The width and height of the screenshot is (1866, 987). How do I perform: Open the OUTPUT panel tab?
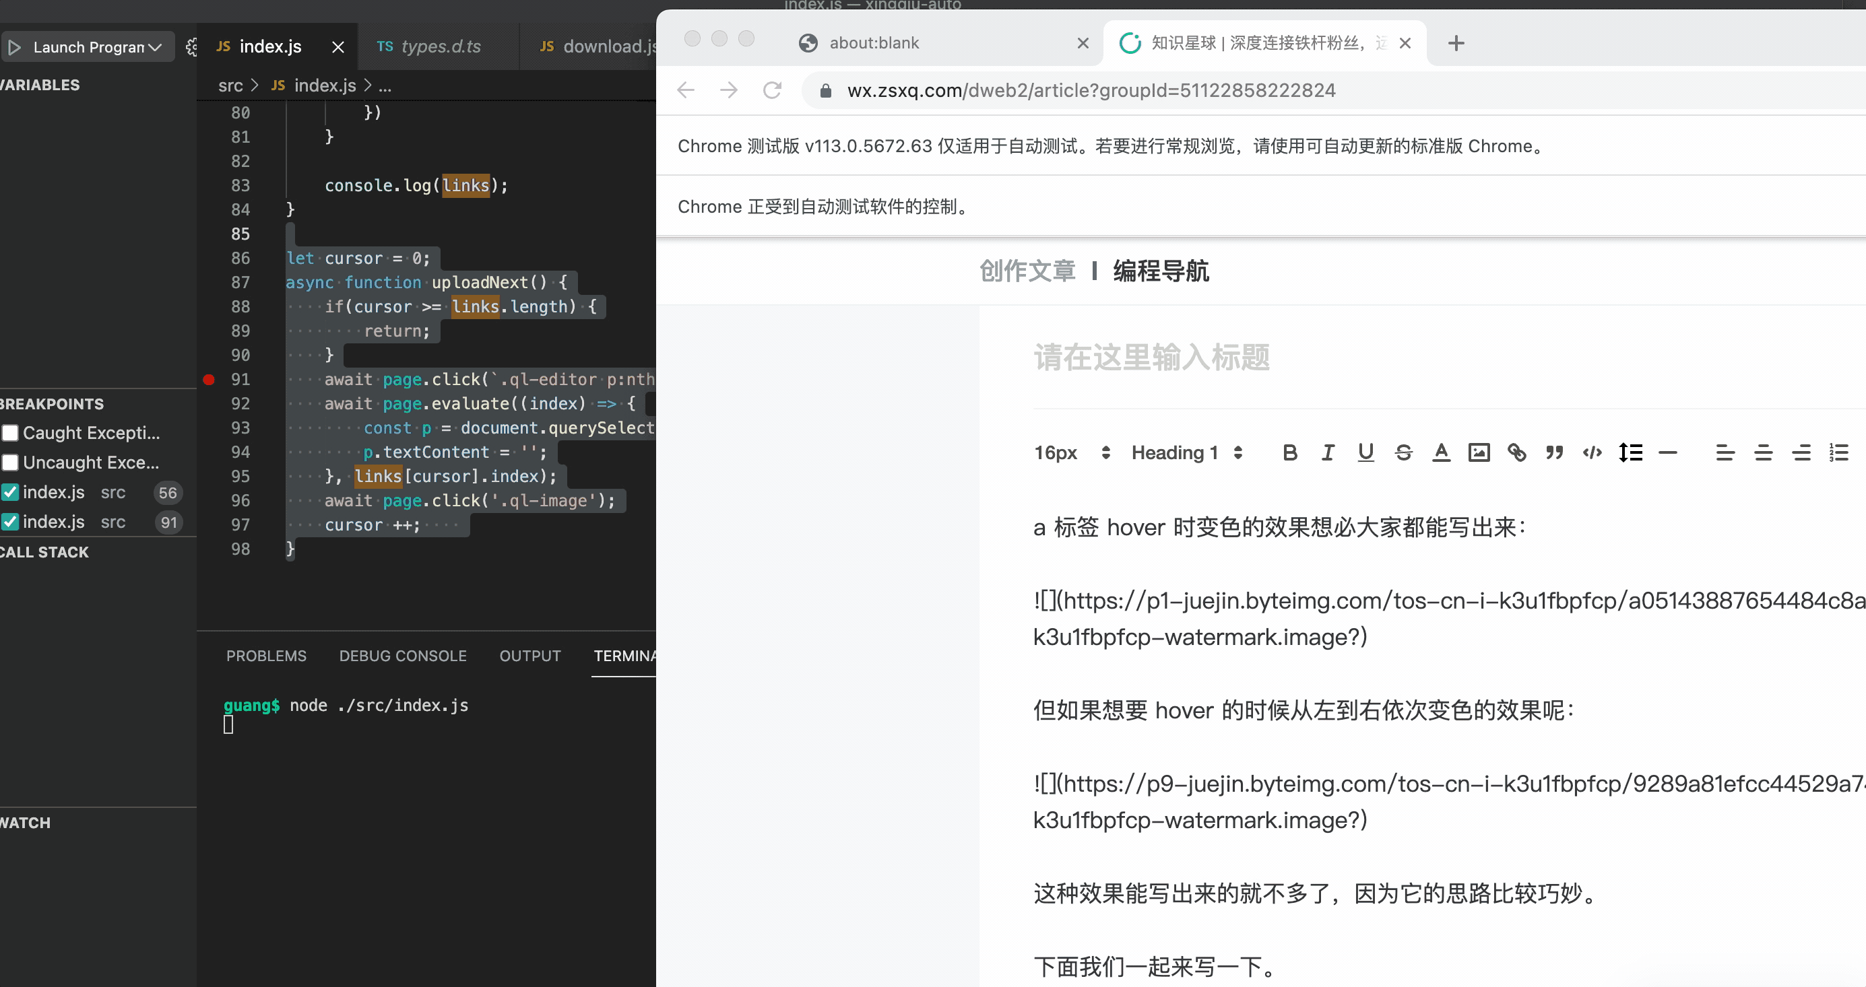point(529,656)
